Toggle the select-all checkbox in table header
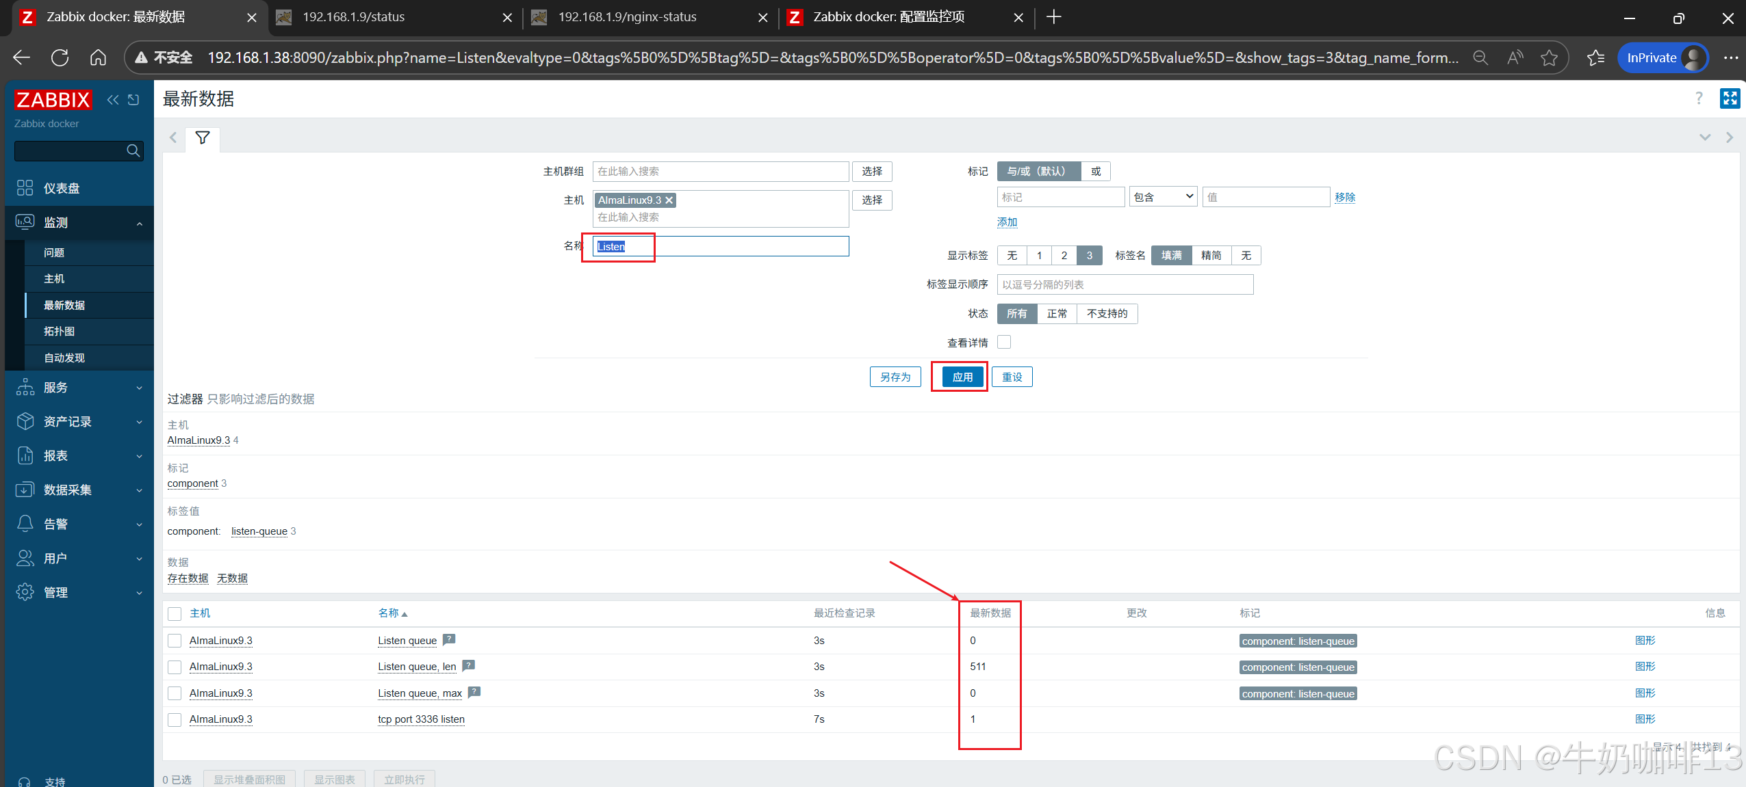 click(x=175, y=613)
